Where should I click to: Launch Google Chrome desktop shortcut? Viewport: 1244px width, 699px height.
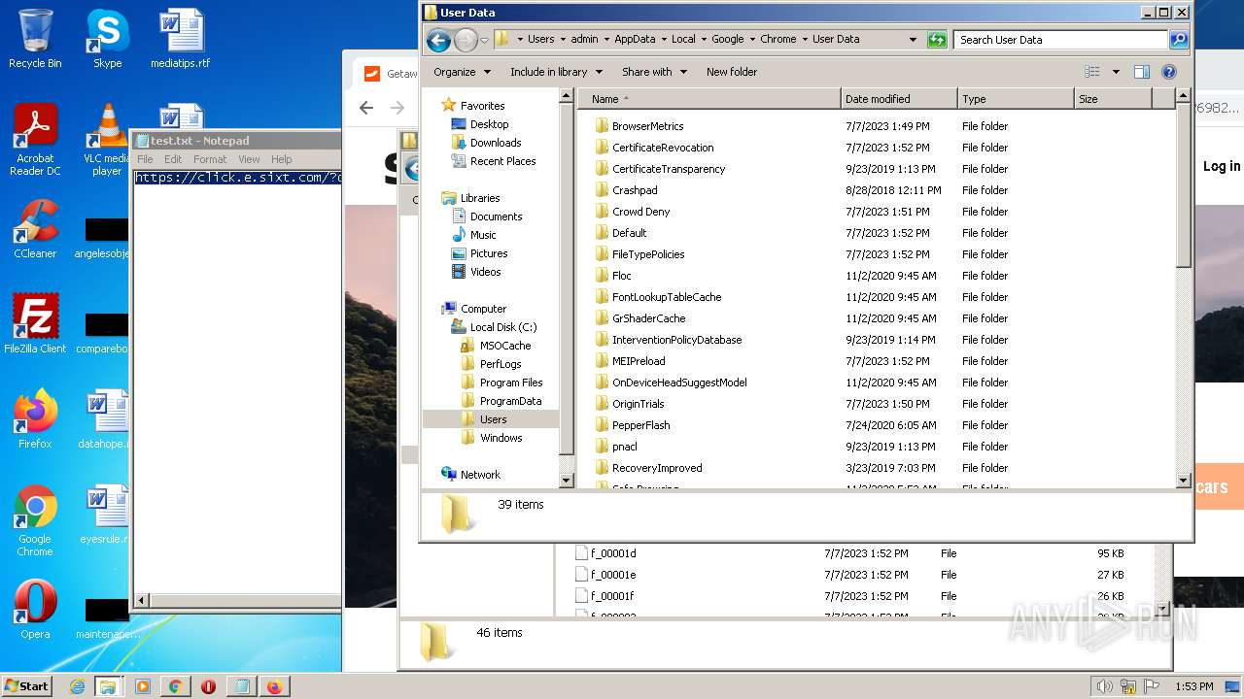pyautogui.click(x=35, y=521)
